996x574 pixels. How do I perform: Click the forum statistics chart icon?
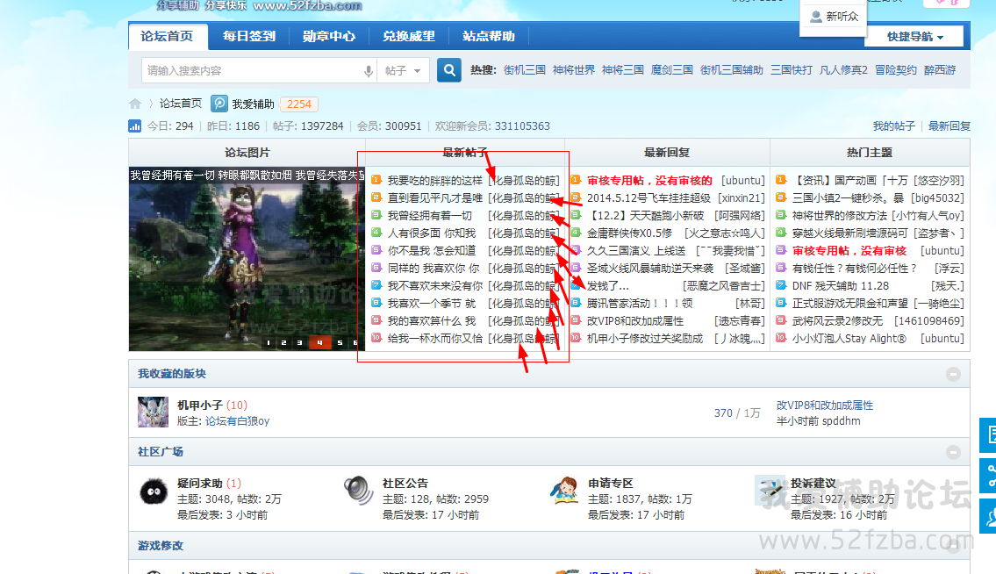[134, 126]
